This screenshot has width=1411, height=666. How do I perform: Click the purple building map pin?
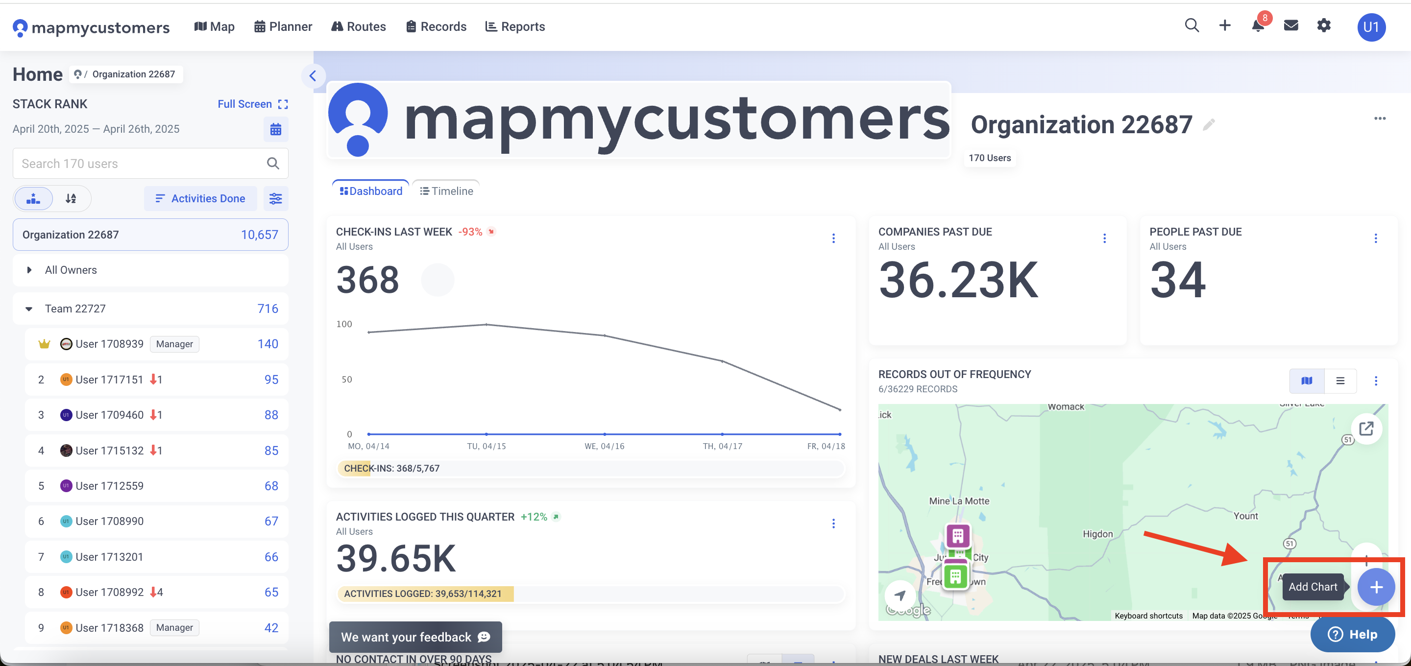pyautogui.click(x=957, y=536)
